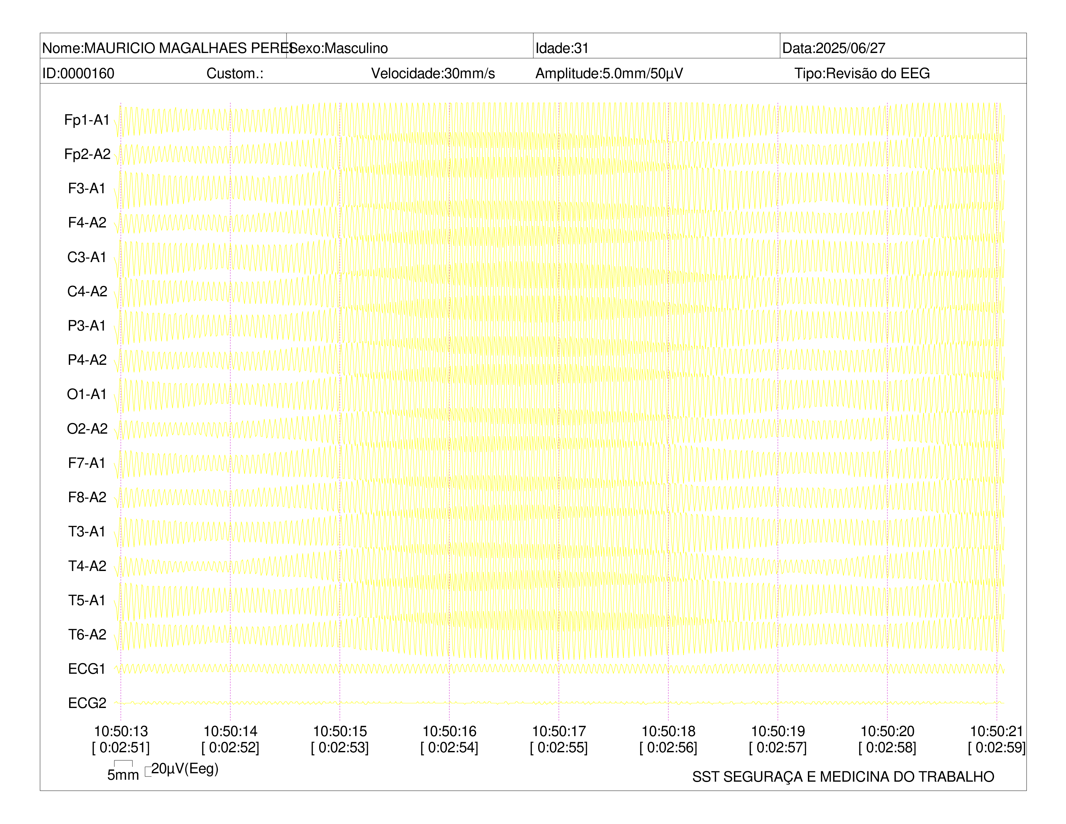
Task: Select the T4-A2 channel label
Action: [87, 566]
